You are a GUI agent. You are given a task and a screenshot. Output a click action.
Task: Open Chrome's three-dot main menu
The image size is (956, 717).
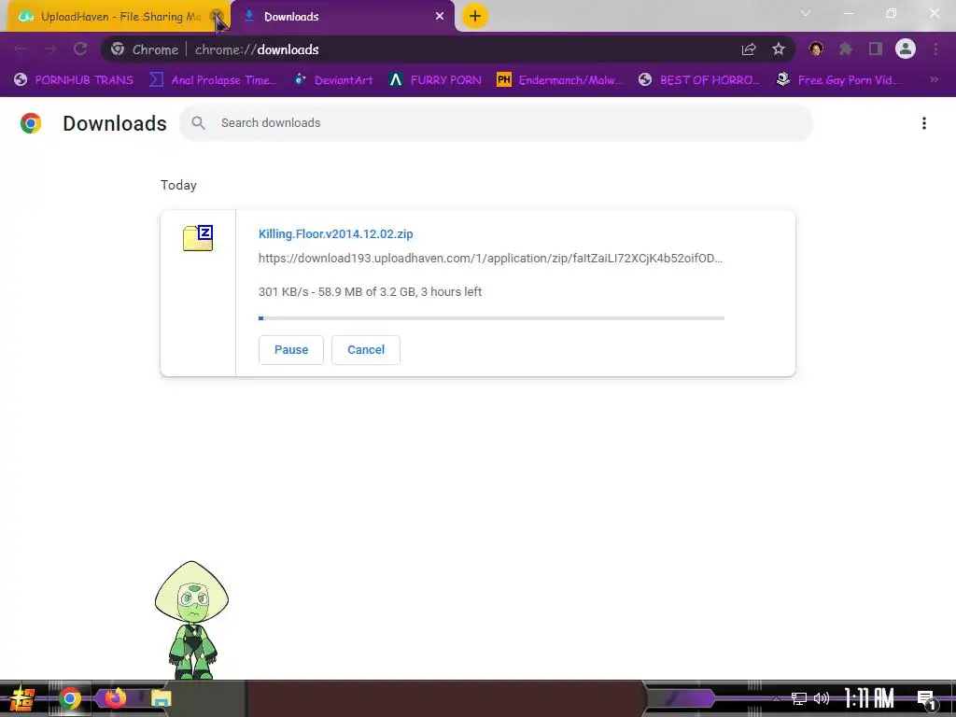point(935,49)
